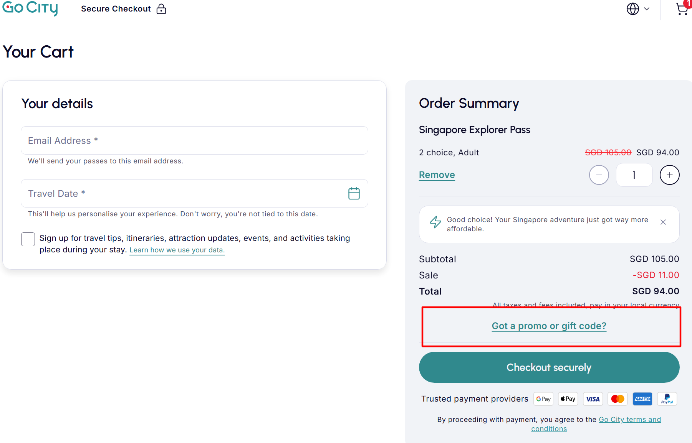The width and height of the screenshot is (692, 443).
Task: Select the Google Pay payment icon
Action: pos(543,399)
